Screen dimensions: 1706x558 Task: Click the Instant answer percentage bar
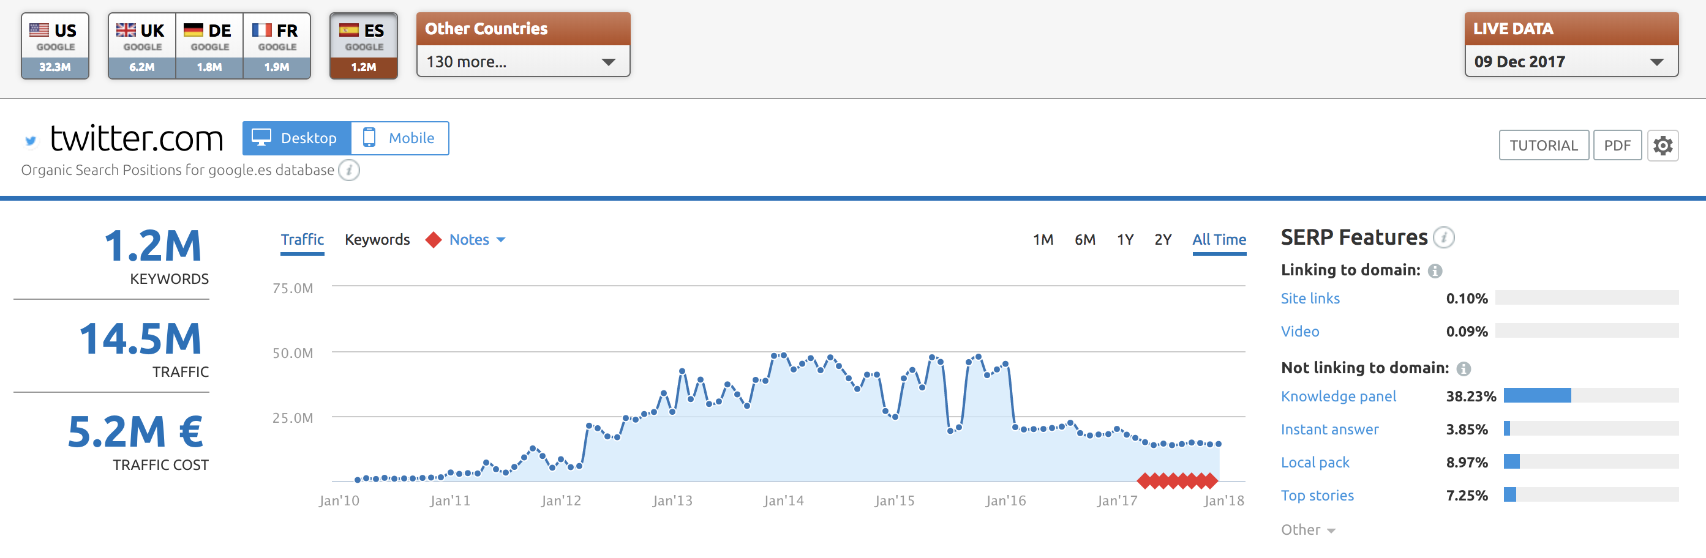(x=1591, y=428)
